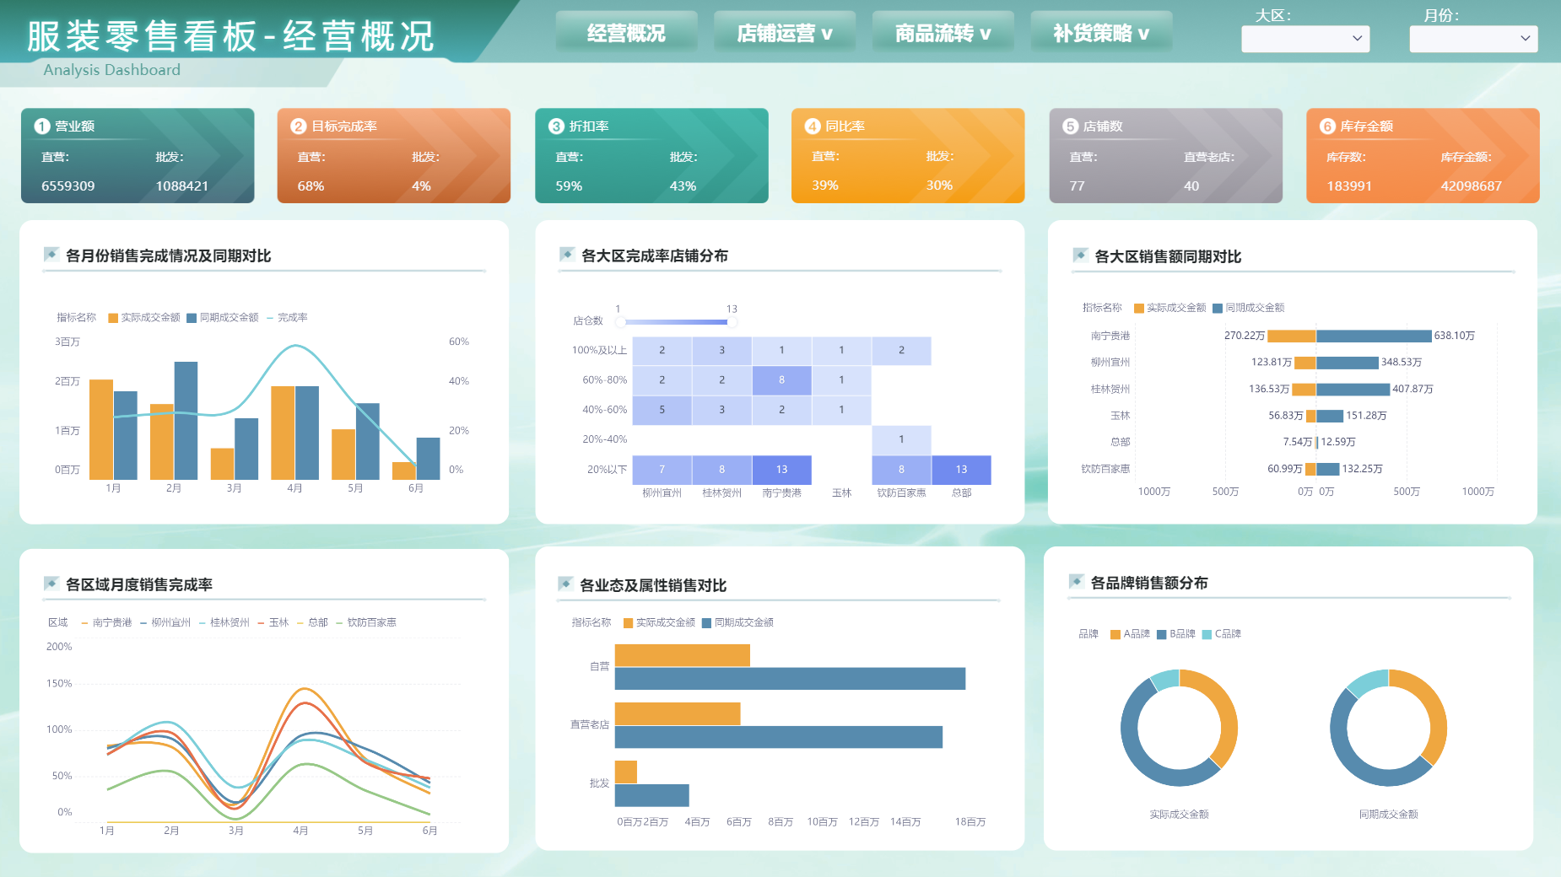Viewport: 1561px width, 877px height.
Task: Toggle 实际成交金额 legend in monthly sales chart
Action: [x=144, y=318]
